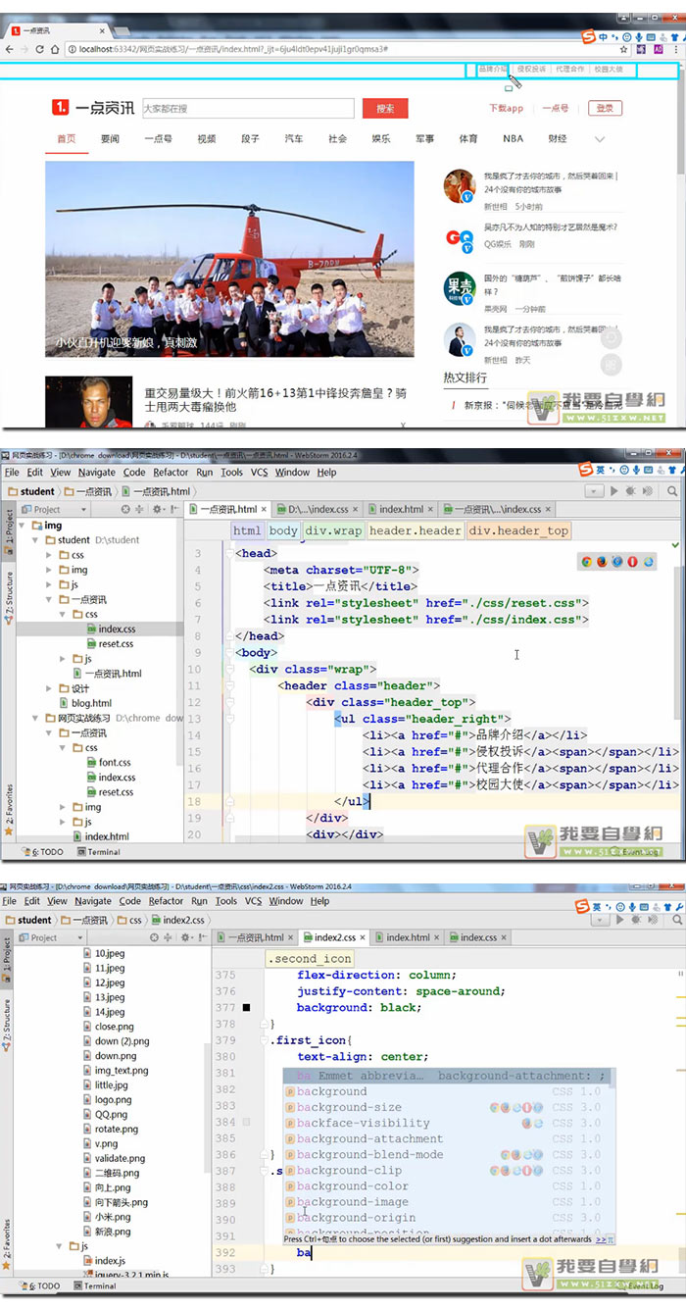Click helicopter news image on web page
Viewport: 686px width, 1309px height.
point(229,259)
